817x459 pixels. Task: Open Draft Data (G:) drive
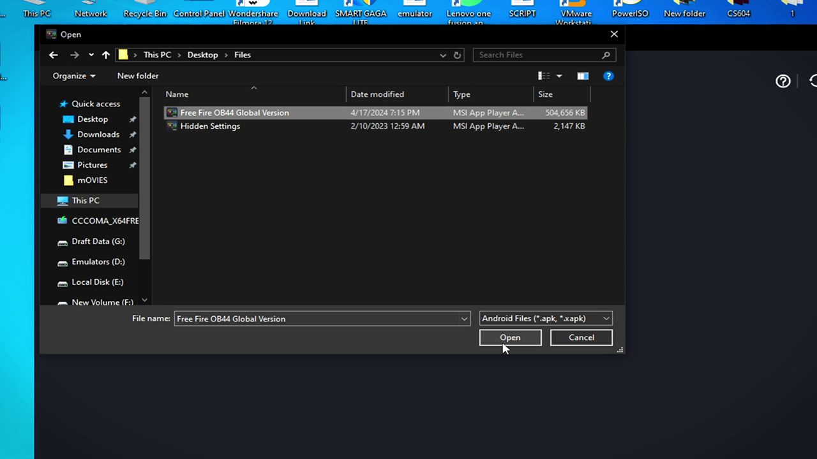[98, 242]
